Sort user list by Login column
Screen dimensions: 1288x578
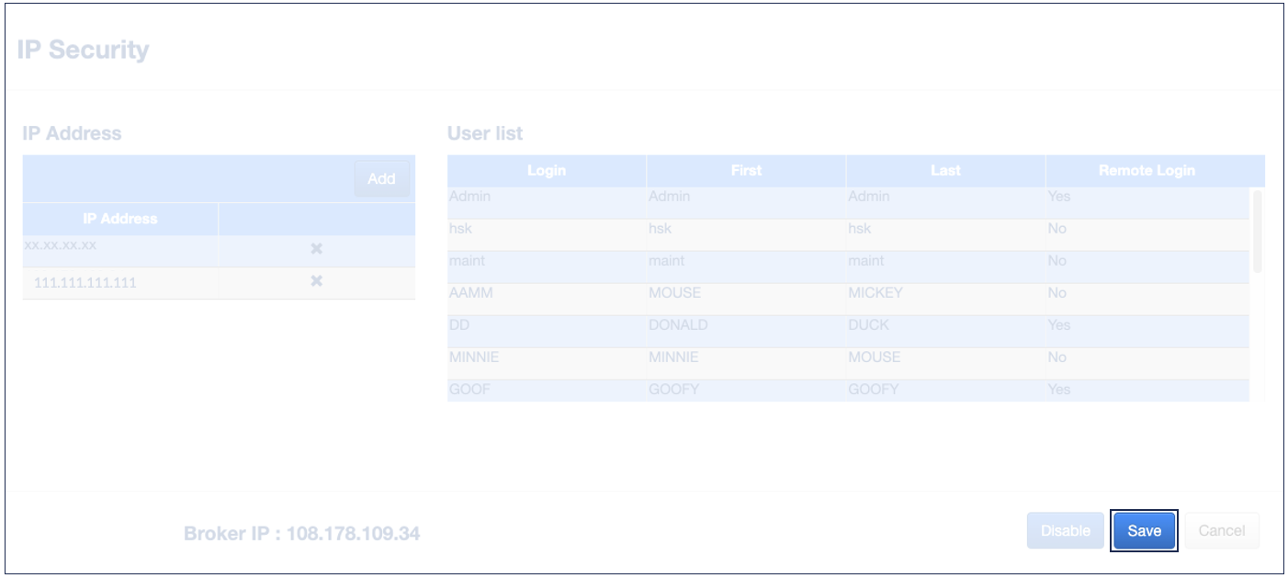[547, 170]
